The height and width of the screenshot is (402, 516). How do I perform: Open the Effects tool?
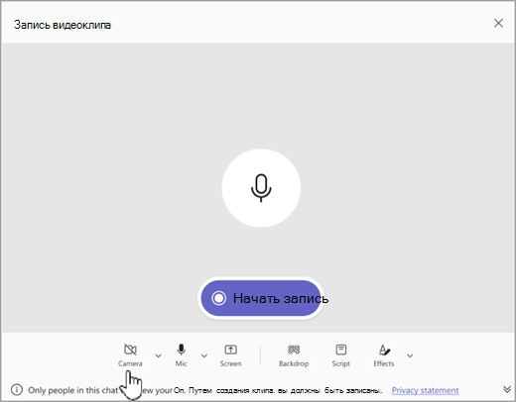[x=384, y=355]
